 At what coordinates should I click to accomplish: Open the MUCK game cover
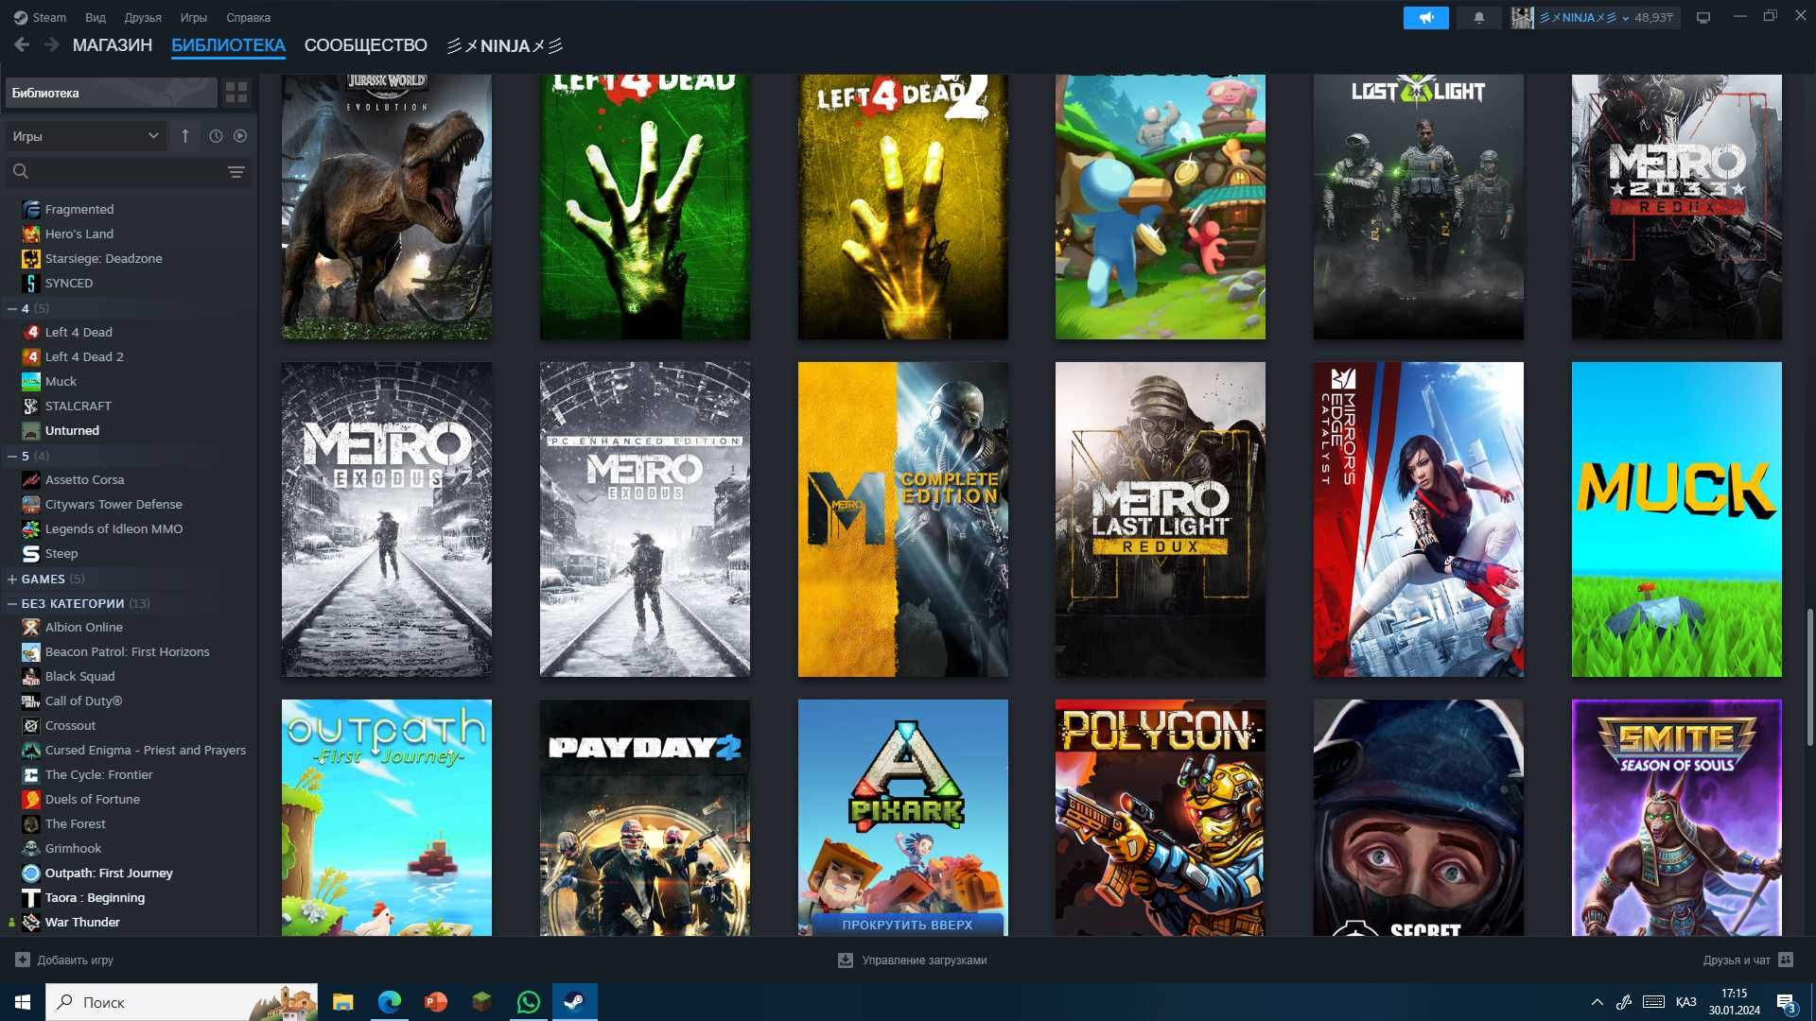(x=1677, y=519)
